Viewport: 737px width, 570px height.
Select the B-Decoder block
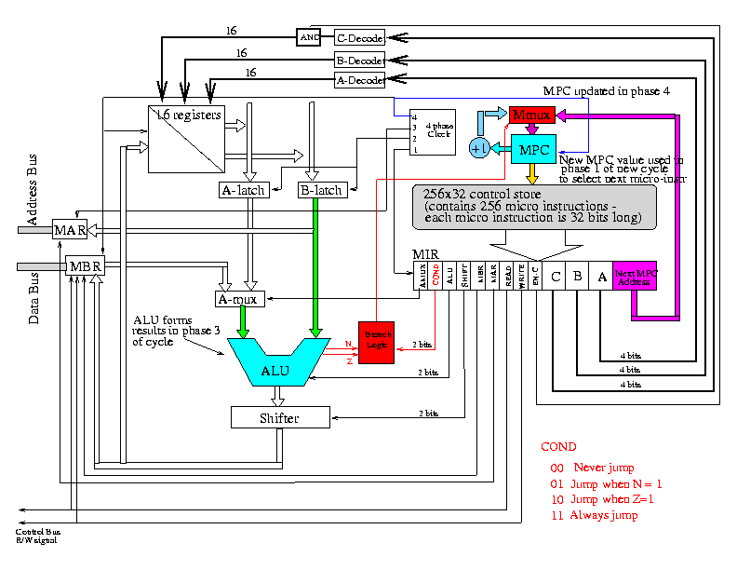pyautogui.click(x=359, y=61)
